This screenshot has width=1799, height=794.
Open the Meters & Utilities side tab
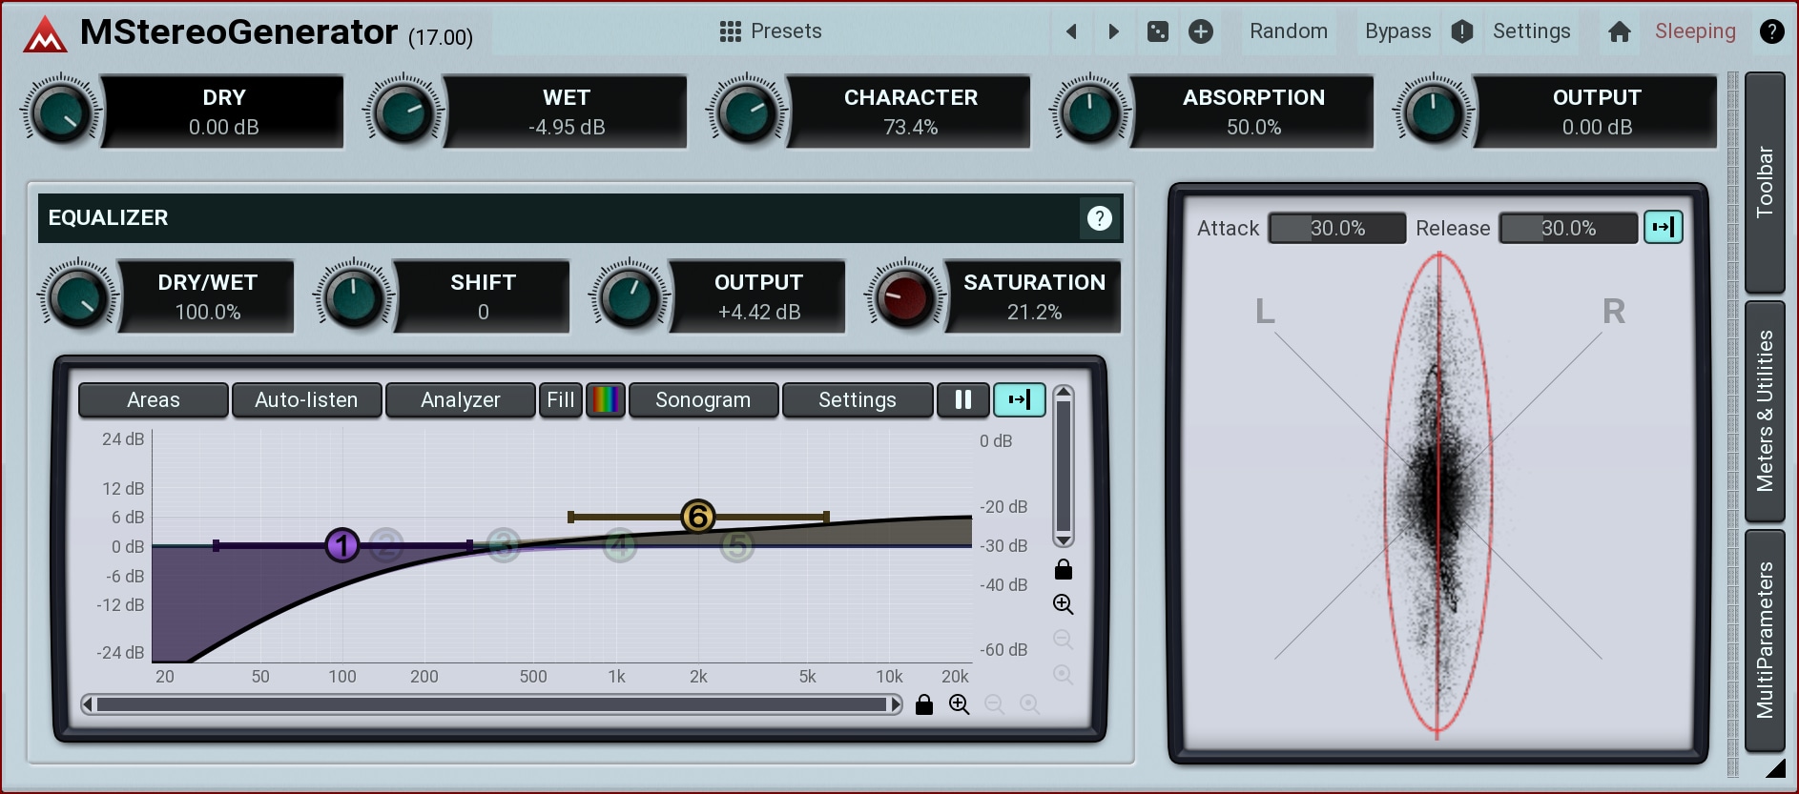[1765, 411]
